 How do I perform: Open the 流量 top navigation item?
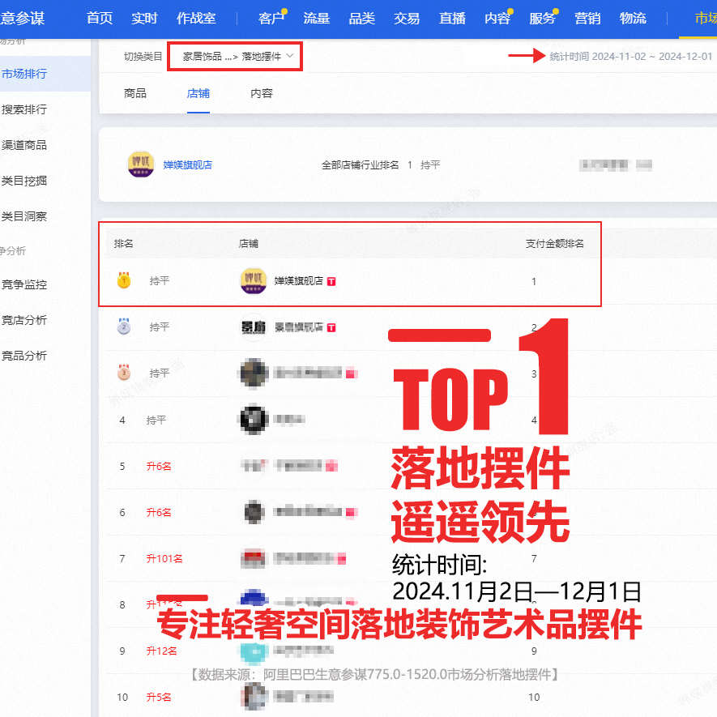point(317,19)
